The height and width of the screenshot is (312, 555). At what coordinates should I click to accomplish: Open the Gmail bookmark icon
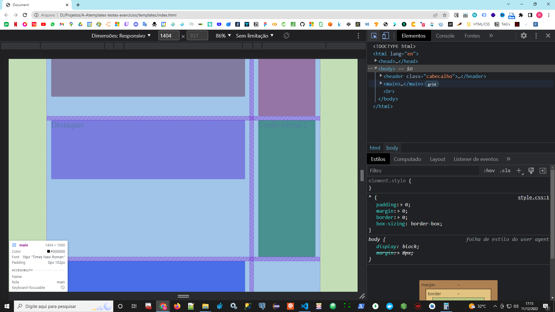tap(62, 24)
